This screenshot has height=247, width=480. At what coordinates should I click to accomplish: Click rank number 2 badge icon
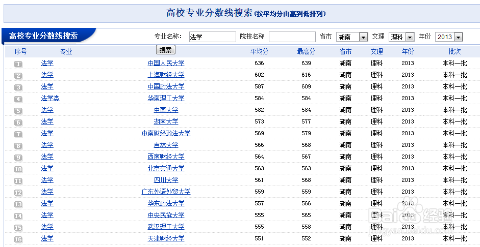pos(18,76)
